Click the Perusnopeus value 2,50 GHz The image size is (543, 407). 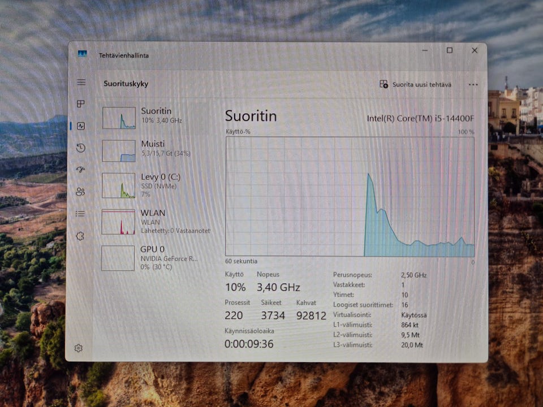tap(414, 275)
